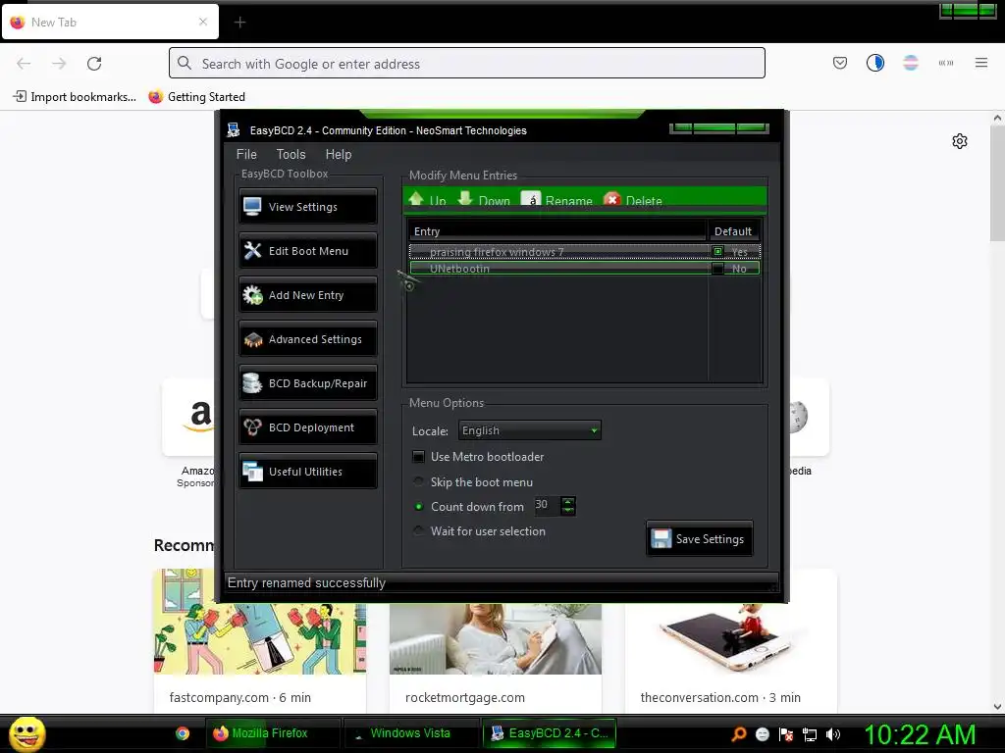Click the brackets toolbar extension icon in Firefox
Viewport: 1005px width, 753px height.
coord(945,63)
